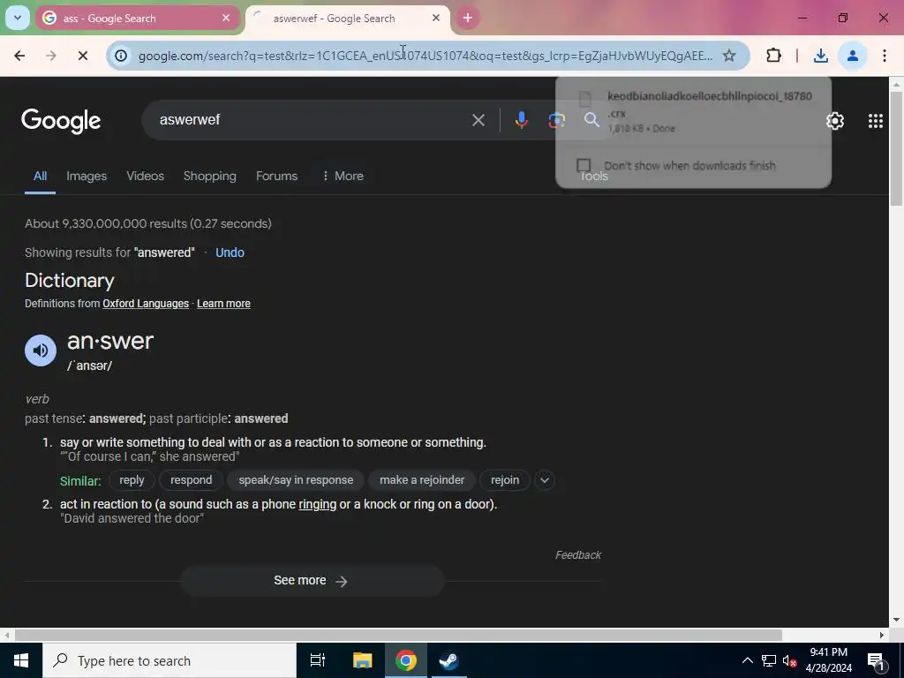Show hidden system tray icons
The height and width of the screenshot is (678, 904).
[x=747, y=660]
